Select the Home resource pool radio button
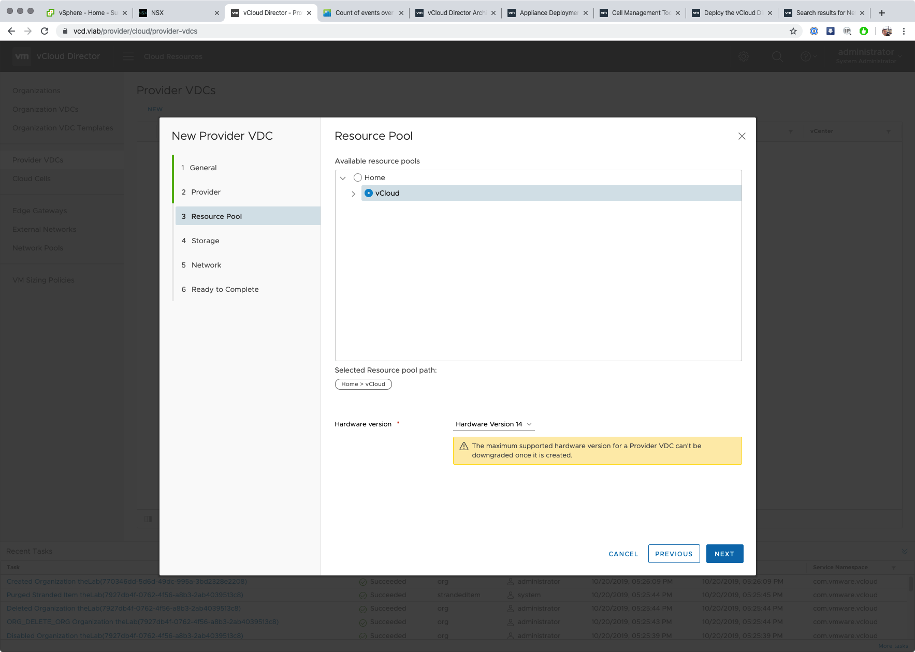This screenshot has height=652, width=915. click(x=357, y=177)
